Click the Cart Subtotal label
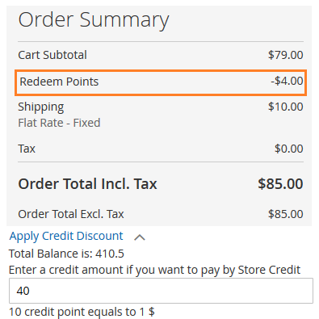319x319 pixels. 52,55
